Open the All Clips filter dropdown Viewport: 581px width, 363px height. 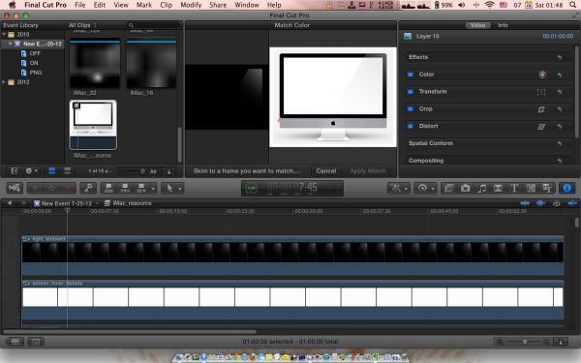click(82, 25)
